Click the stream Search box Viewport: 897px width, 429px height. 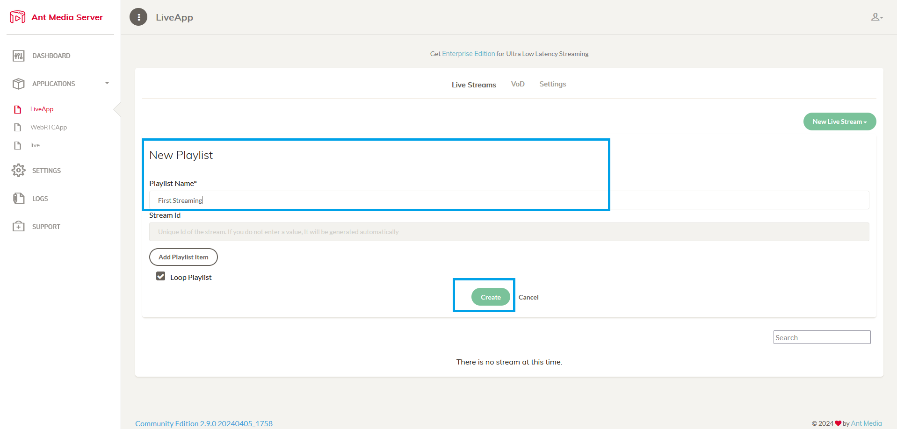822,337
